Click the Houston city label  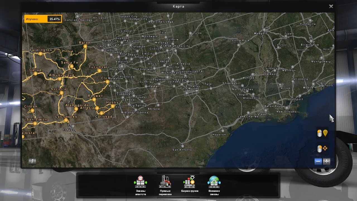(219, 135)
